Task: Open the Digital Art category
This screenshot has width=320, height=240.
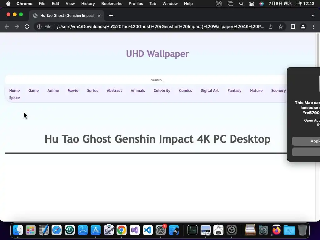Action: click(209, 91)
